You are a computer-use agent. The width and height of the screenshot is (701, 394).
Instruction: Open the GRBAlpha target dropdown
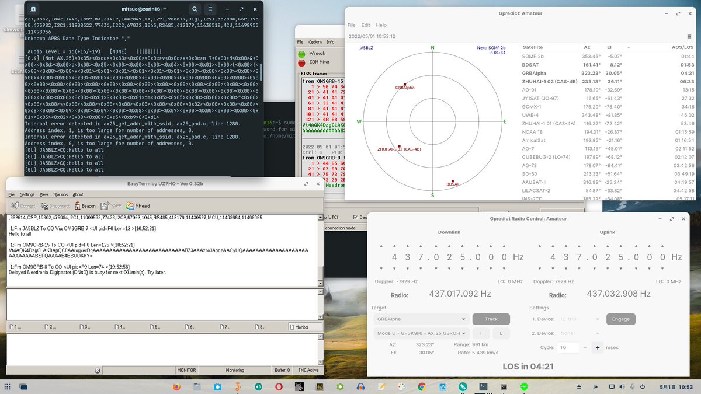click(421, 319)
